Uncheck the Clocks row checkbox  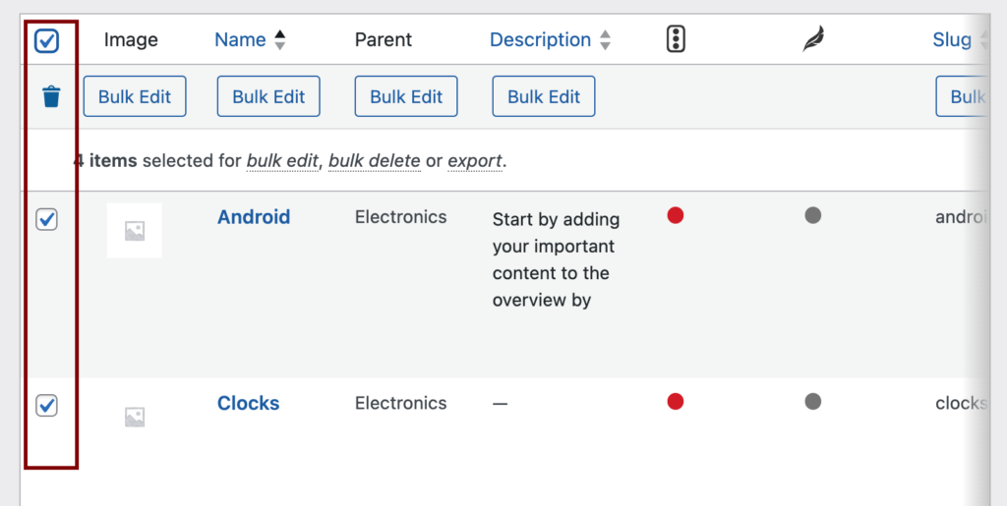[46, 406]
